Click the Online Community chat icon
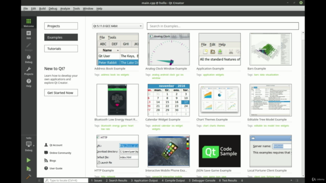326x183 pixels. coord(46,152)
